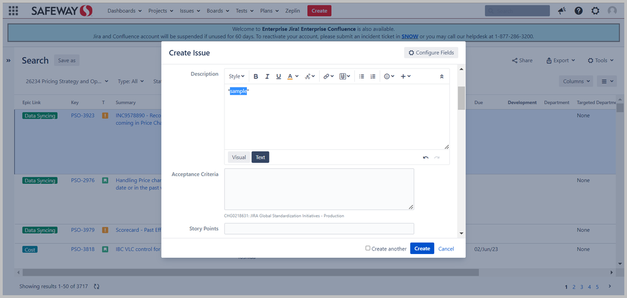Open the Zeplin menu item
This screenshot has width=627, height=298.
(293, 11)
